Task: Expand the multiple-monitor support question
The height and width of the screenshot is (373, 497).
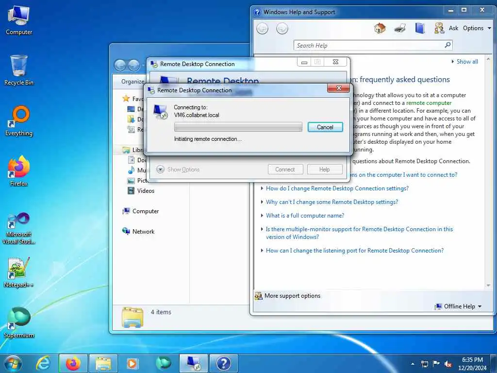Action: point(359,233)
